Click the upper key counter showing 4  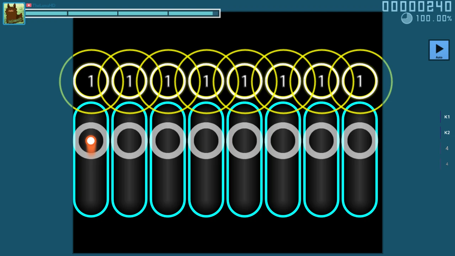[x=447, y=148]
